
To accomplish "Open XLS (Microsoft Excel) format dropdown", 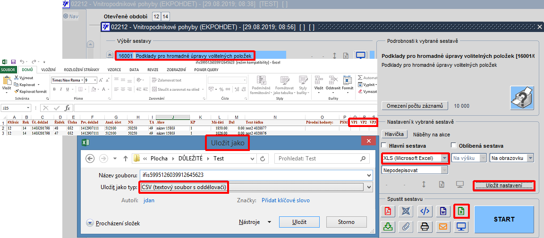I will pos(444,158).
